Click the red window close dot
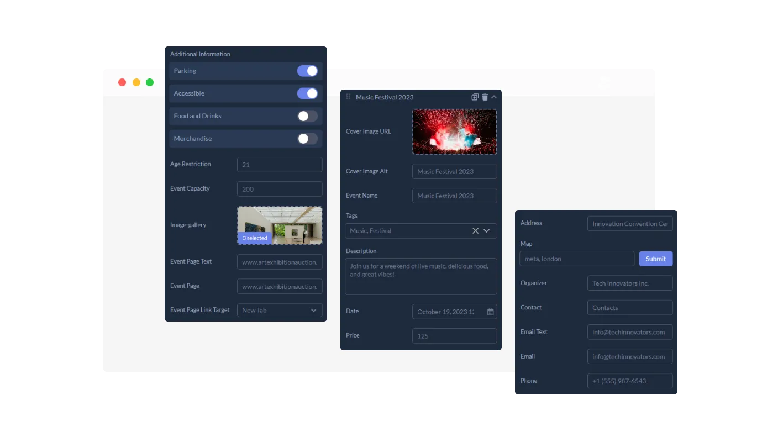Image resolution: width=757 pixels, height=442 pixels. click(122, 82)
